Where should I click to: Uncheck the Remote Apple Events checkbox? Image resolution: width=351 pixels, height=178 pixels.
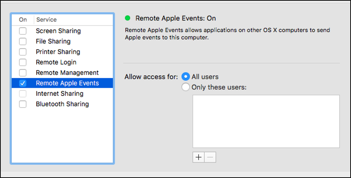pos(23,83)
